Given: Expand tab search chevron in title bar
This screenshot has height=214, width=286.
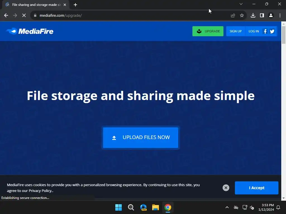Looking at the screenshot, I should tap(241, 4).
